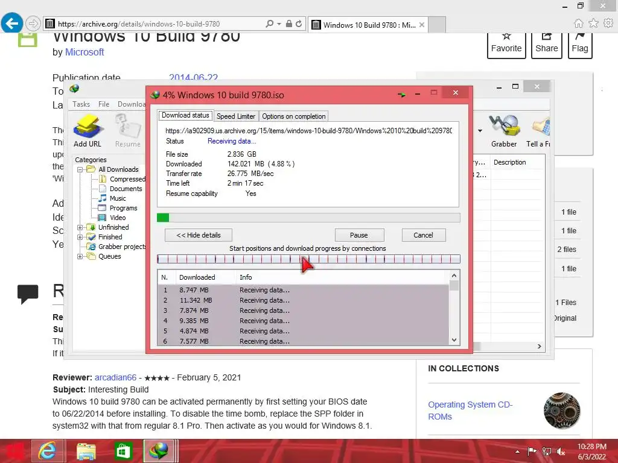Switch to the Speed Limiter tab
Image resolution: width=618 pixels, height=463 pixels.
point(236,116)
